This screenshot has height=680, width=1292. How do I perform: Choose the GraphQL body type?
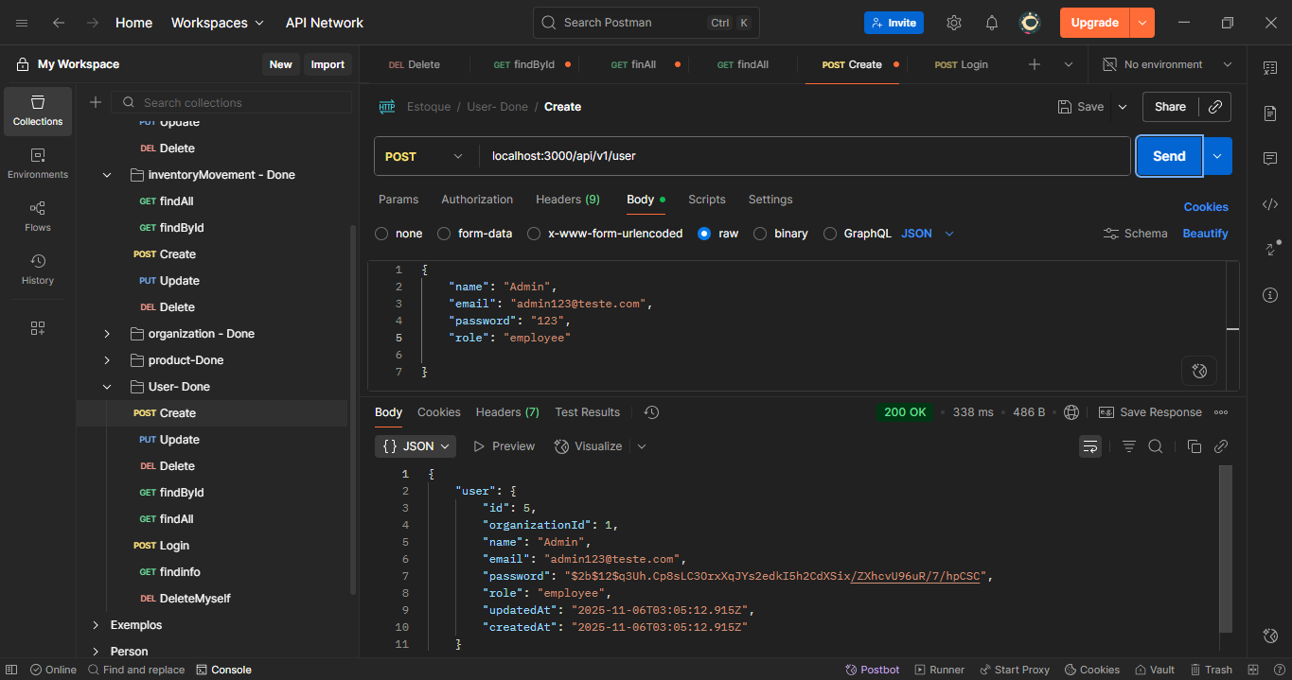830,234
